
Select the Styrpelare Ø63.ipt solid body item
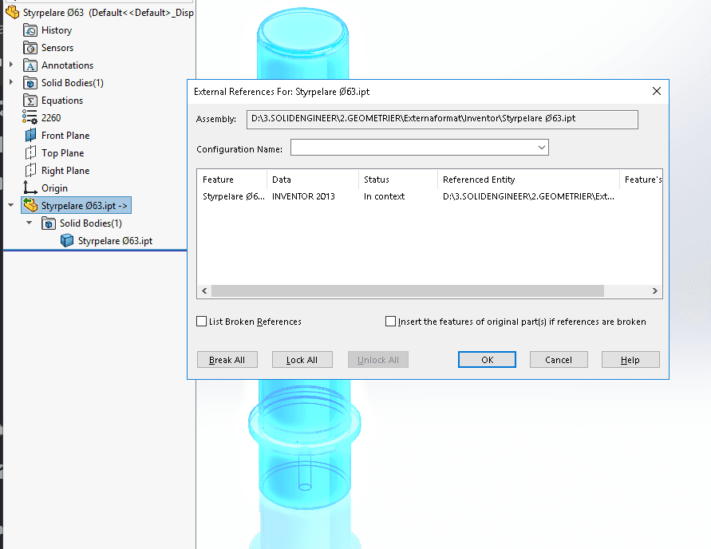pos(114,241)
